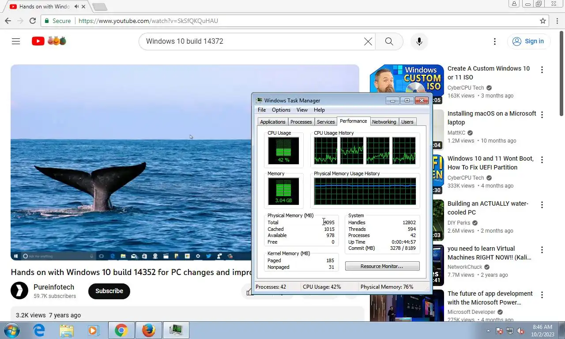Reload the YouTube page

coord(33,21)
